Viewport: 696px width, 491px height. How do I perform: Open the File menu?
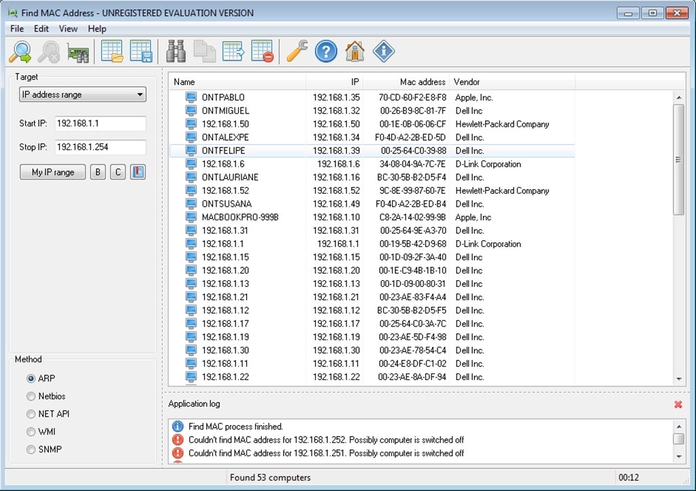point(17,29)
